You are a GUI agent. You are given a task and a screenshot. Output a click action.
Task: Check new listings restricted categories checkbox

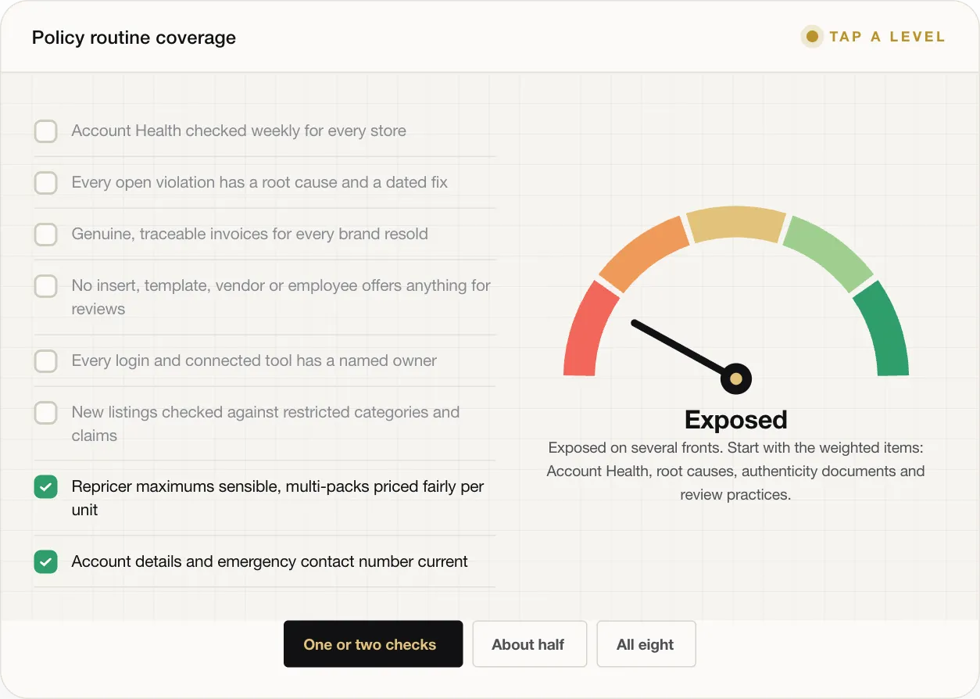pos(45,413)
